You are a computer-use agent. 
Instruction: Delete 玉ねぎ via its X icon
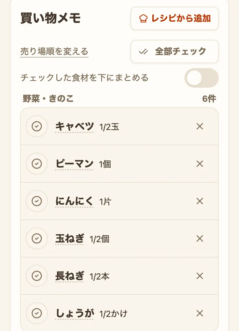[x=200, y=238]
